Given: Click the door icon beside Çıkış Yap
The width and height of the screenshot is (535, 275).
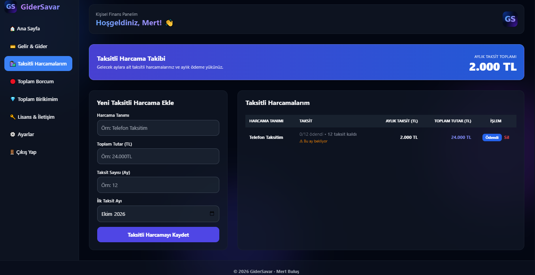Looking at the screenshot, I should [13, 152].
